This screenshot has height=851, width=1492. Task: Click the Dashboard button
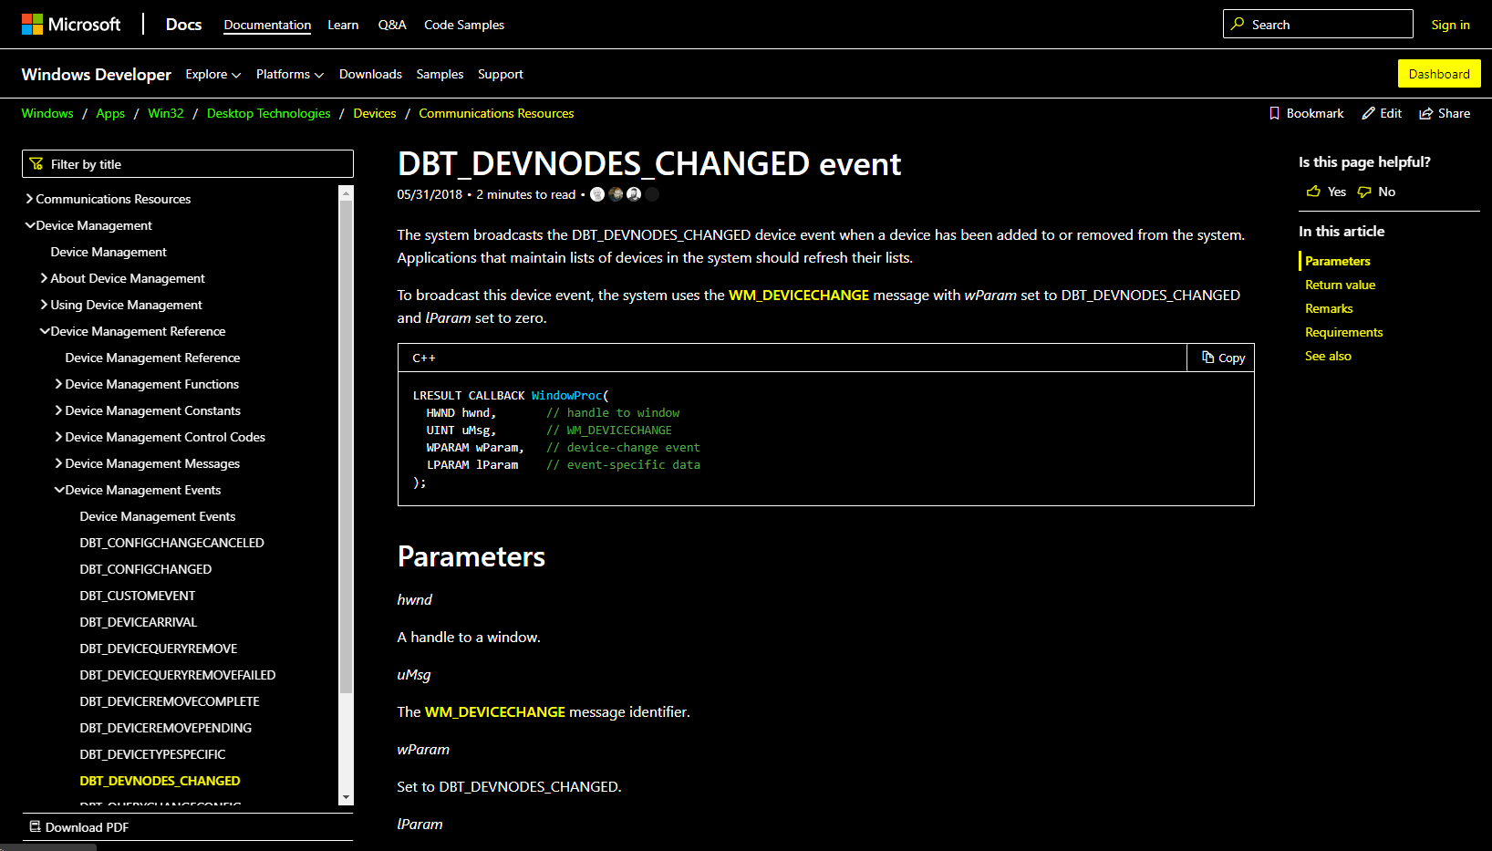(x=1439, y=73)
